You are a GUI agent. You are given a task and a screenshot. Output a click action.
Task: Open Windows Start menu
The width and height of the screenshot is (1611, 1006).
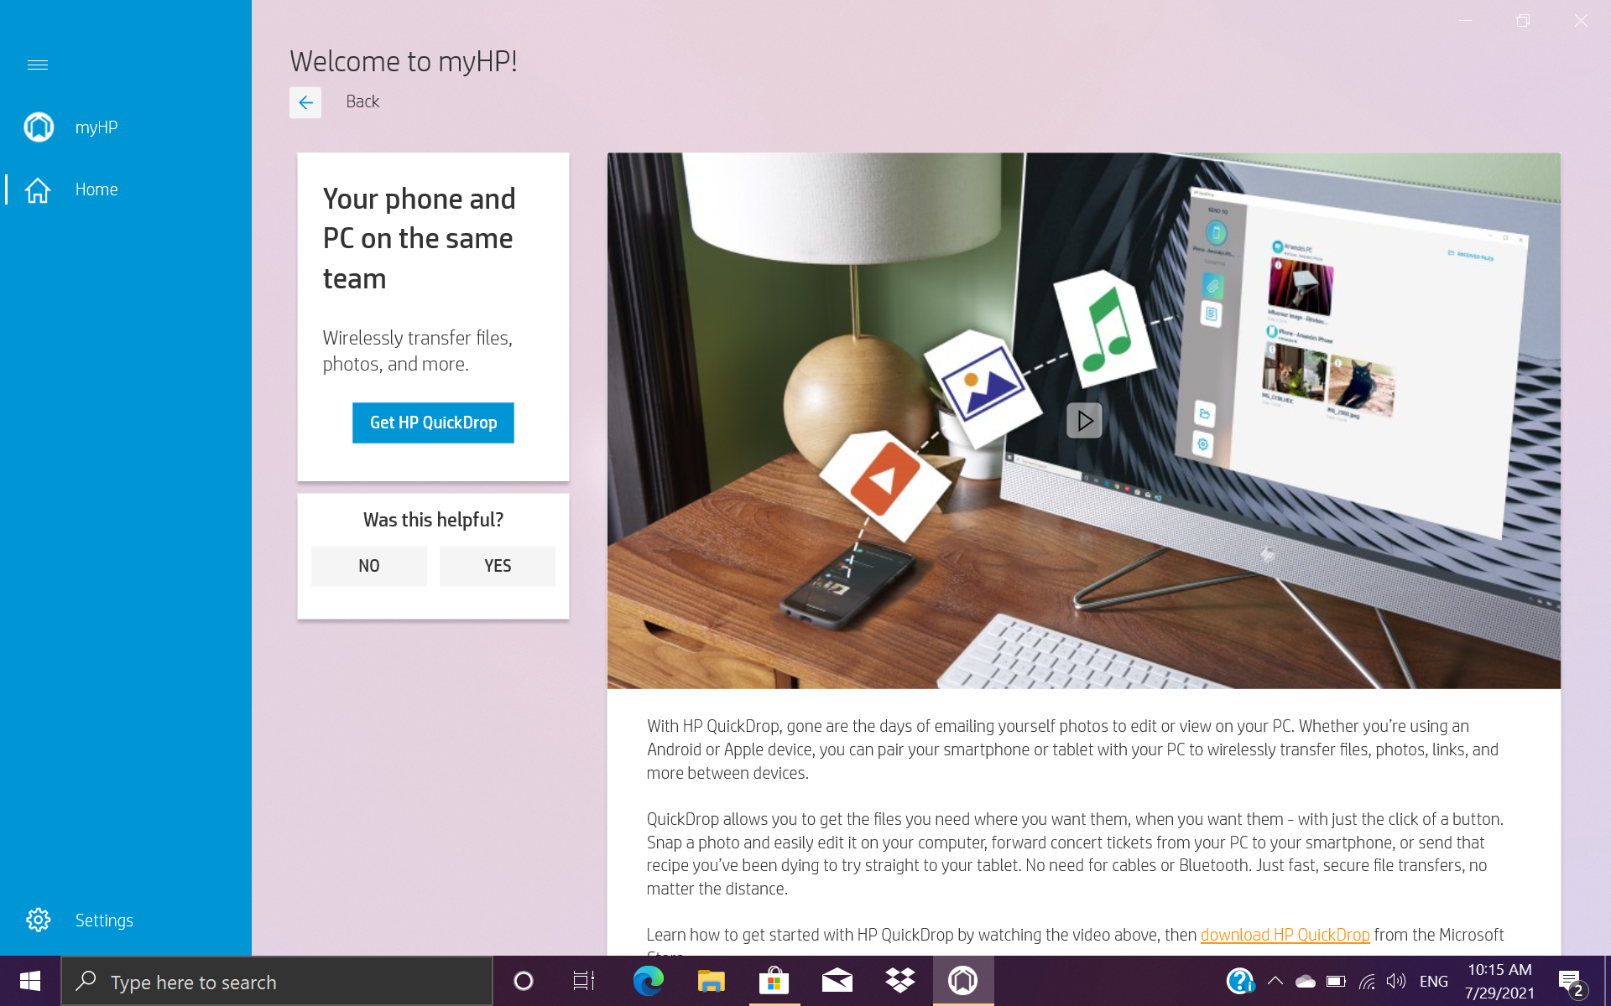click(30, 981)
